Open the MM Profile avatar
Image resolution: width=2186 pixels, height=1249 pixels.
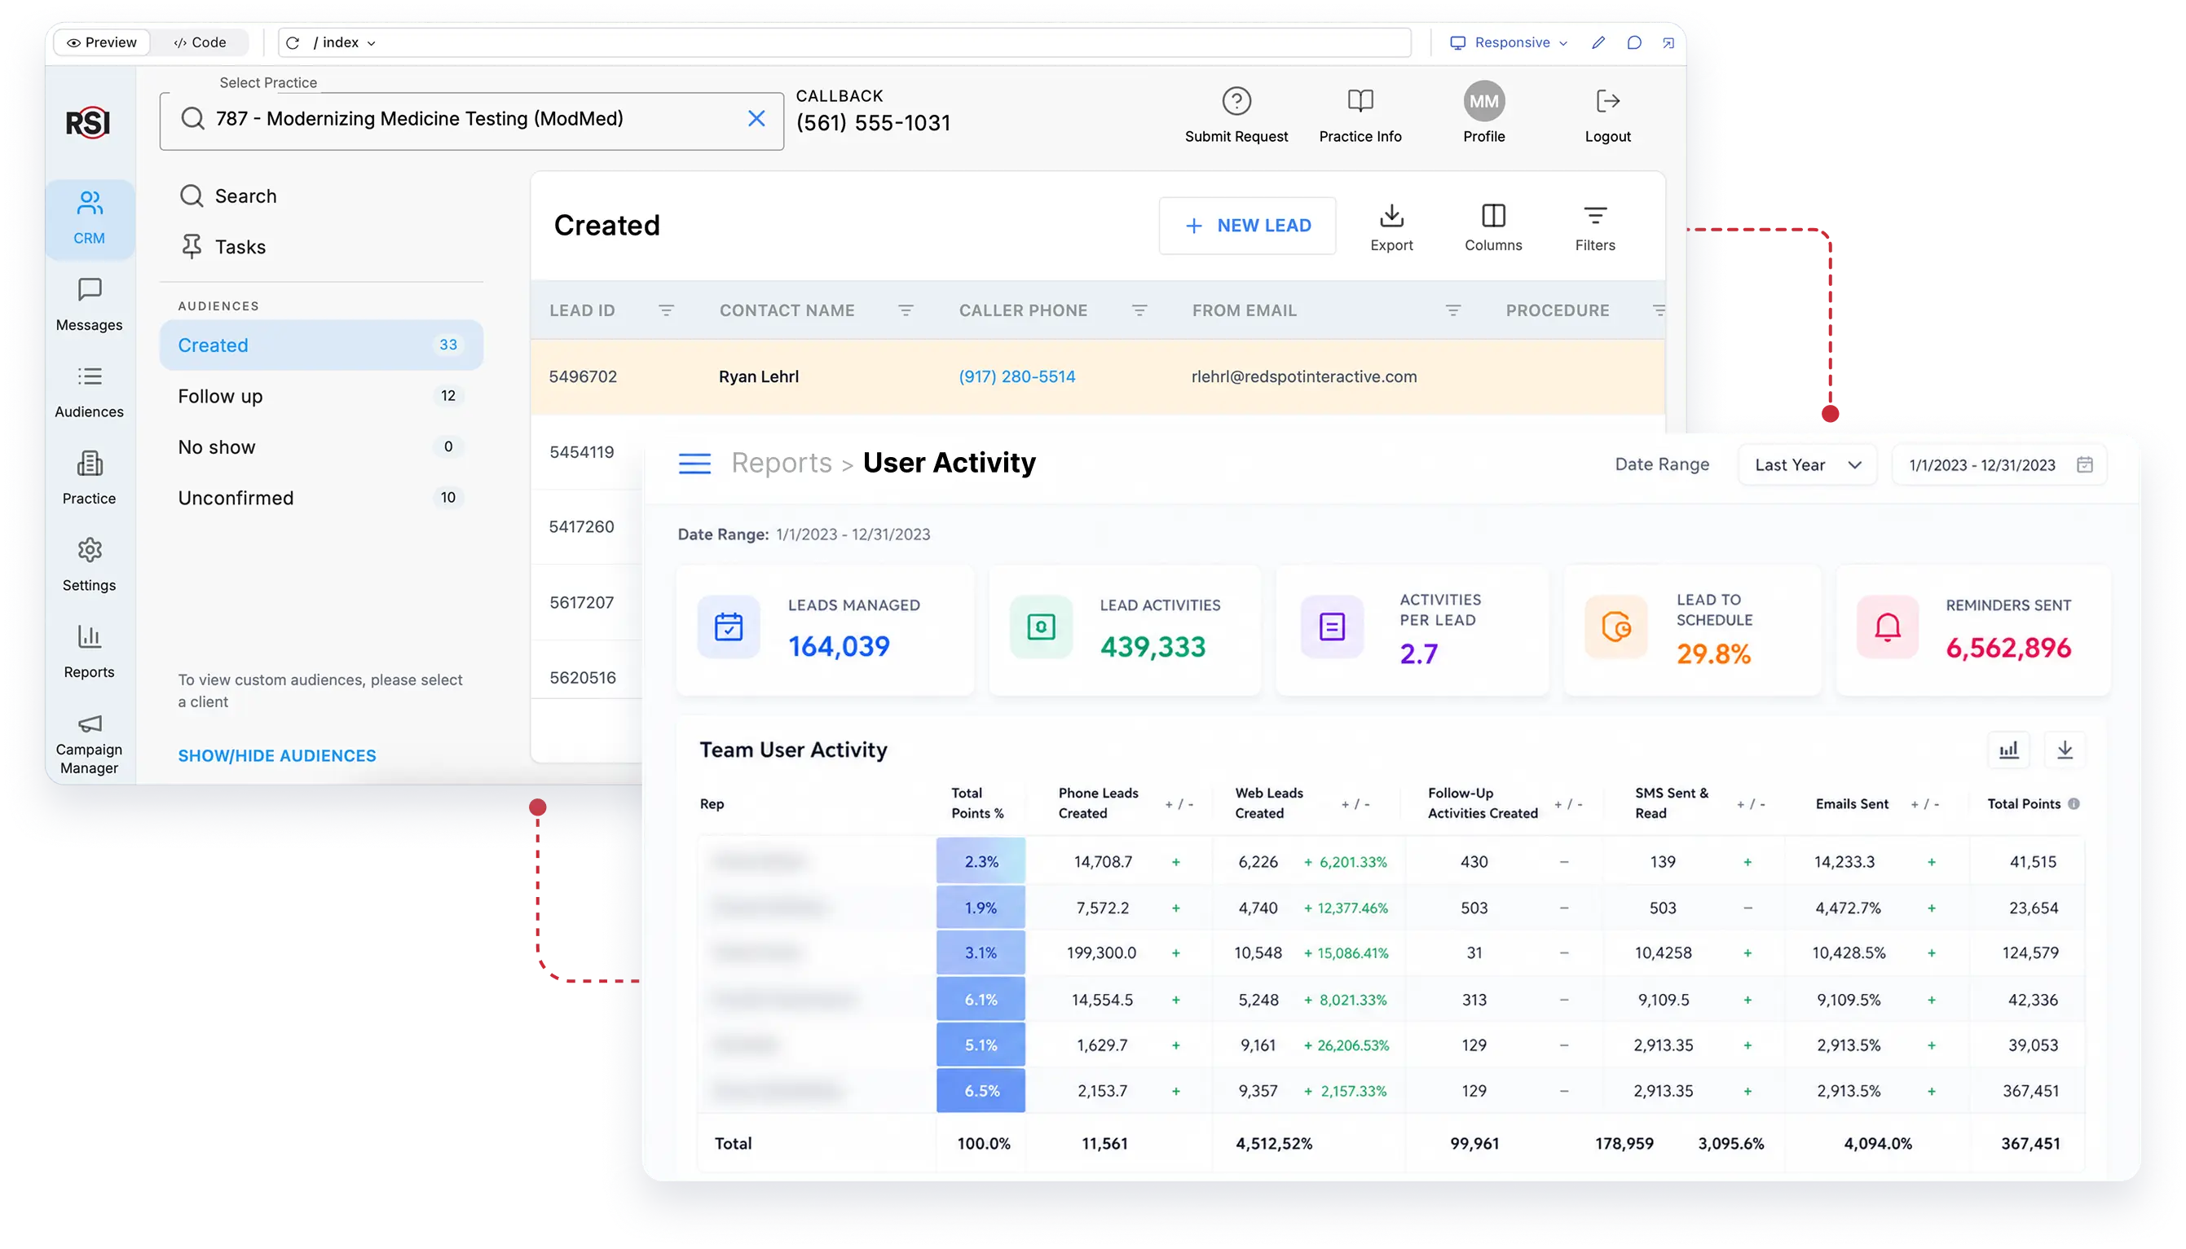point(1483,101)
